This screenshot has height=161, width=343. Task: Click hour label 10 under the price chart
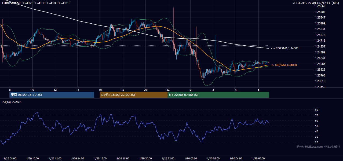pyautogui.click(x=32, y=90)
